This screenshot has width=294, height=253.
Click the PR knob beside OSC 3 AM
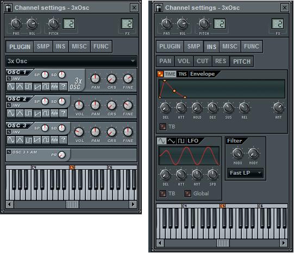[61, 155]
